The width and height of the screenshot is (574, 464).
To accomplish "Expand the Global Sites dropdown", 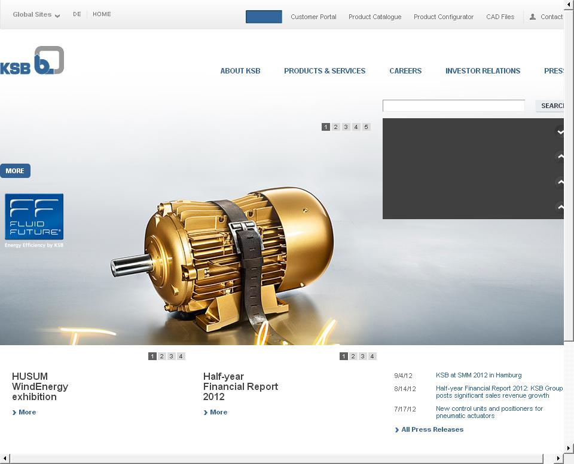I will pyautogui.click(x=36, y=14).
